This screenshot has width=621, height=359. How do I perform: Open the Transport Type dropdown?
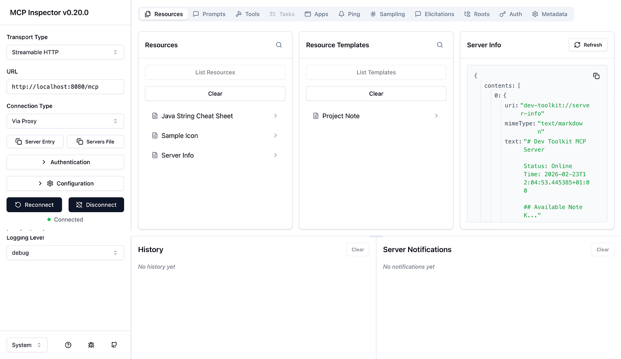[65, 52]
